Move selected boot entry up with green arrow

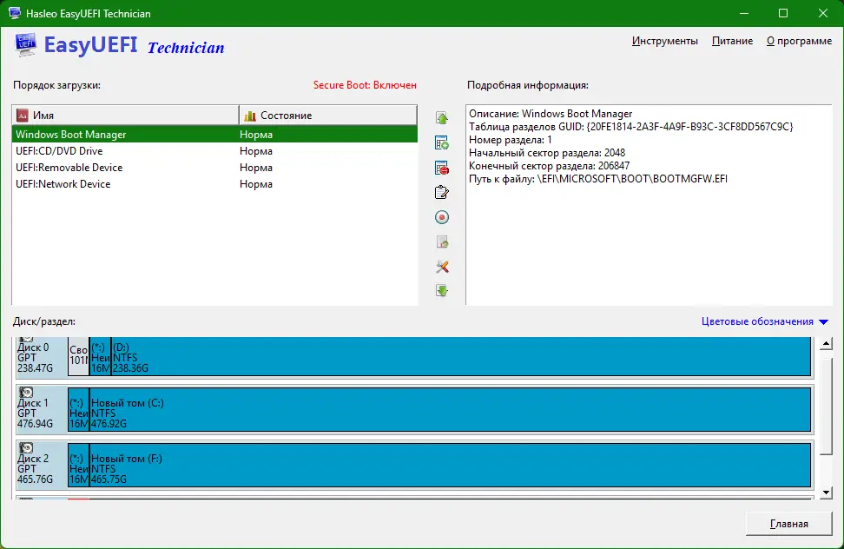tap(442, 118)
